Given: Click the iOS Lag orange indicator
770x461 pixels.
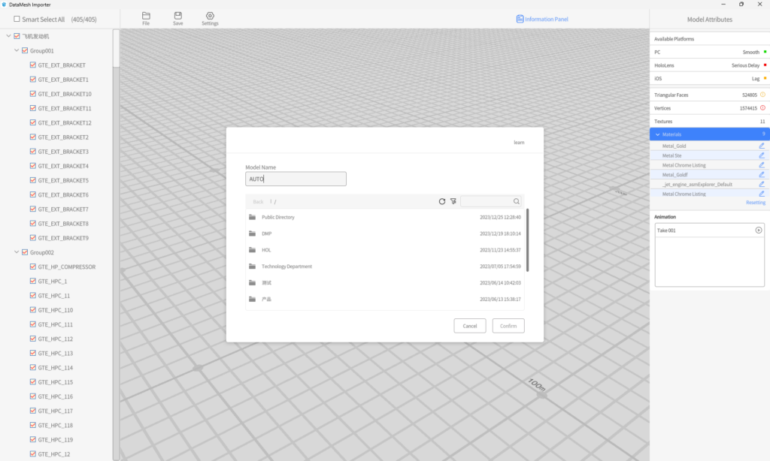Looking at the screenshot, I should coord(765,79).
